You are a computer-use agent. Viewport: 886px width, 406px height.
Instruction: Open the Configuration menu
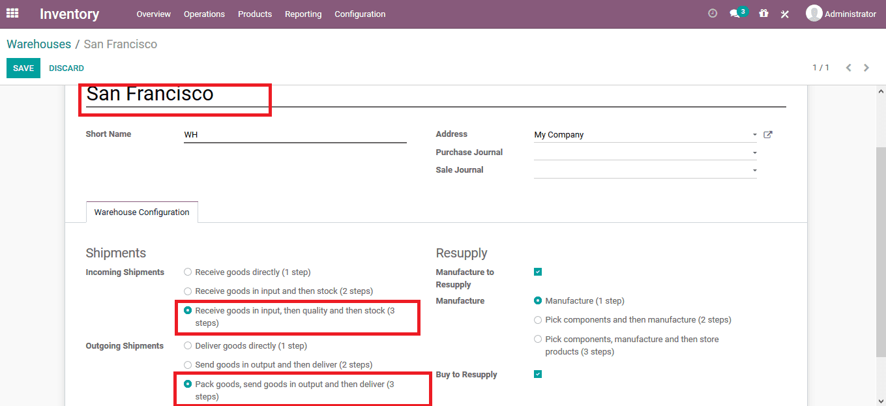[360, 14]
